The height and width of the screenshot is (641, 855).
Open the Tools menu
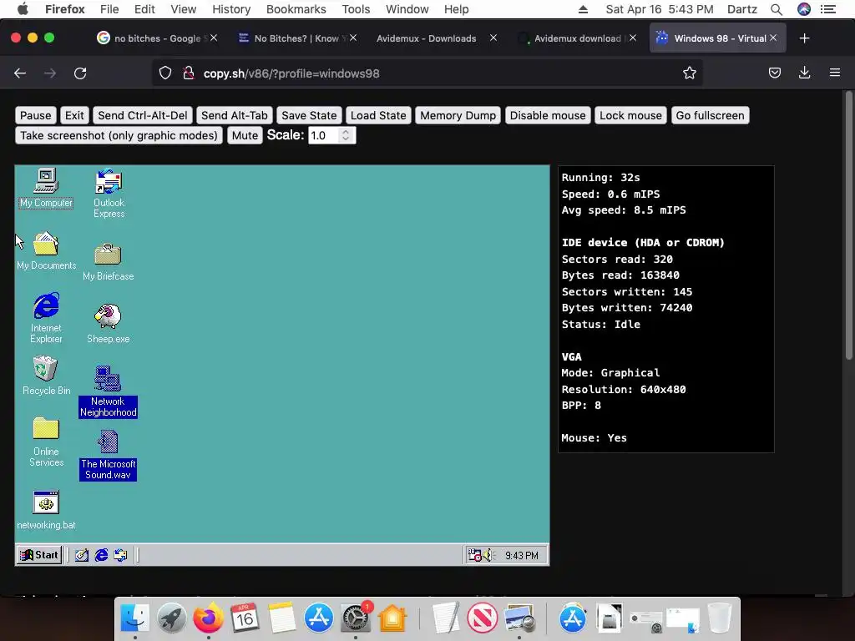tap(356, 9)
